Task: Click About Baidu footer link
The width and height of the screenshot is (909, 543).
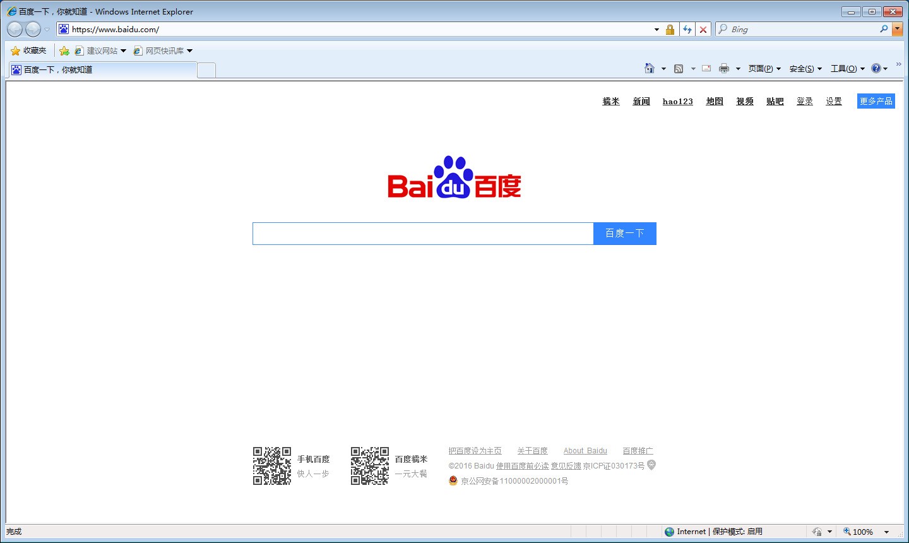Action: click(x=585, y=451)
